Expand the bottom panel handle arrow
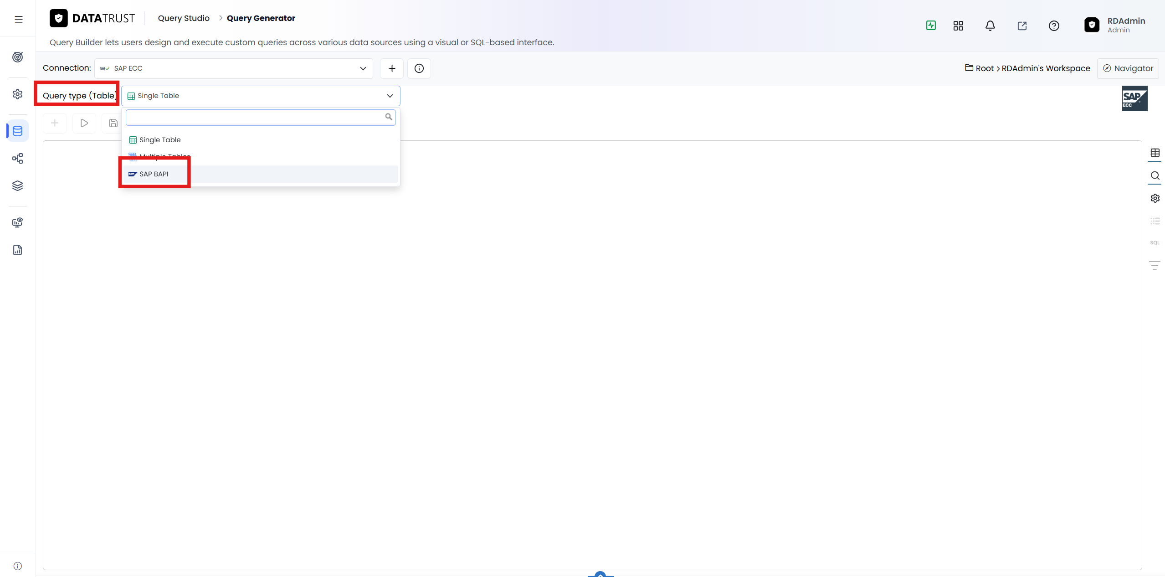This screenshot has width=1165, height=577. tap(600, 574)
